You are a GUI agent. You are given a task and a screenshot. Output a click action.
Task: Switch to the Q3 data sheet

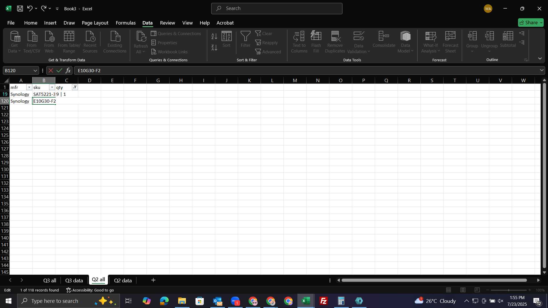[x=74, y=281]
